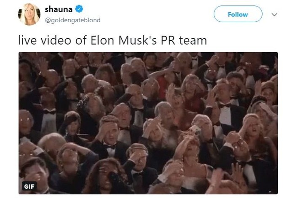The image size is (295, 198).
Task: Follow the @goldengateblond account
Action: pyautogui.click(x=238, y=14)
